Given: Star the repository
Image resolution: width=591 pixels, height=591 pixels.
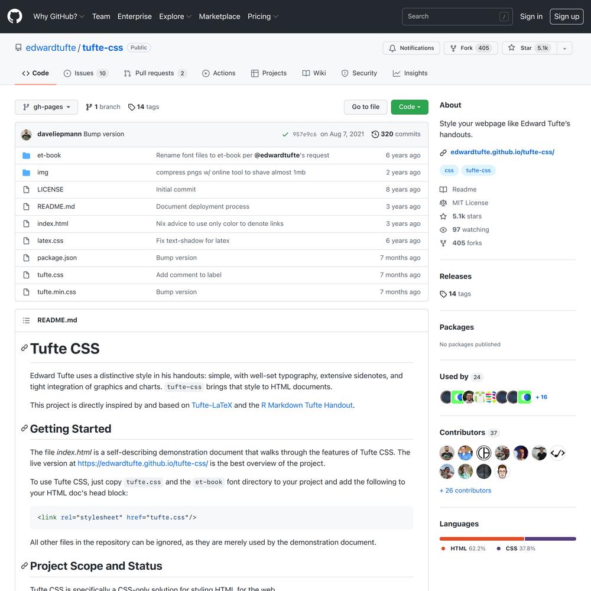Looking at the screenshot, I should click(529, 48).
